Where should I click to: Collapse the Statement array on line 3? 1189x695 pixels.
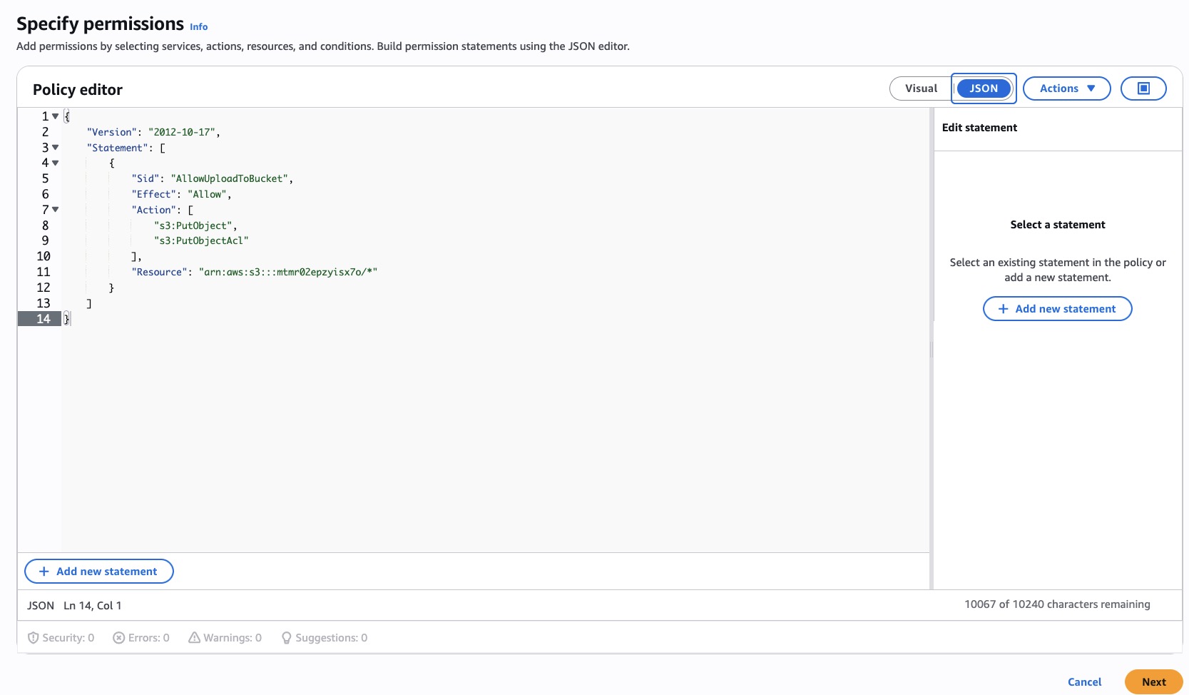tap(56, 148)
